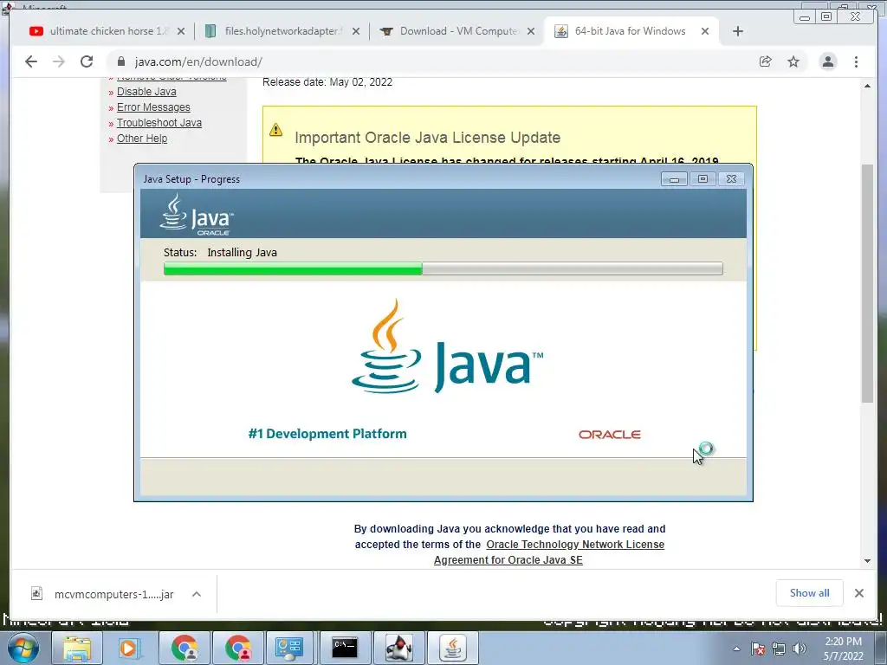
Task: Open the Error Messages link
Action: coord(153,107)
